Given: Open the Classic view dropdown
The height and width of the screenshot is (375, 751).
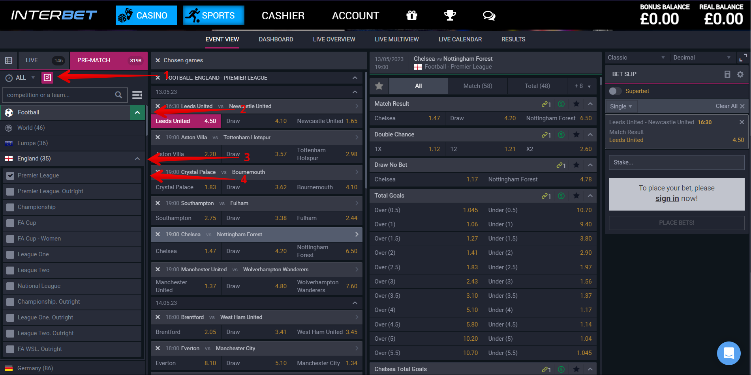Looking at the screenshot, I should pyautogui.click(x=636, y=58).
